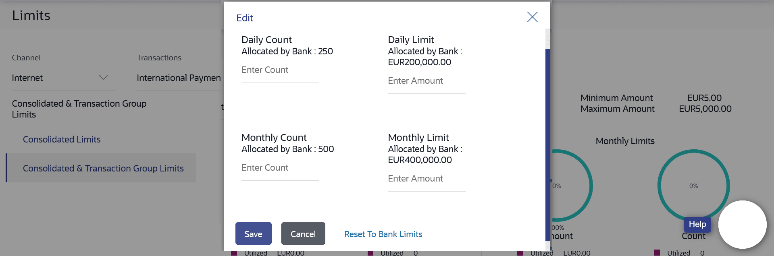Select Consolidated & Transaction Group Limits tab
The width and height of the screenshot is (774, 256).
(103, 169)
